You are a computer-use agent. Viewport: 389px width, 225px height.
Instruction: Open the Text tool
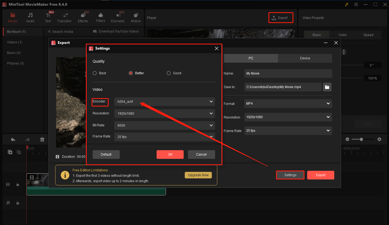pyautogui.click(x=48, y=17)
